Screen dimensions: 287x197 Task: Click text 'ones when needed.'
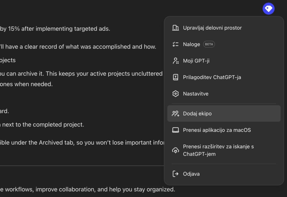26,84
